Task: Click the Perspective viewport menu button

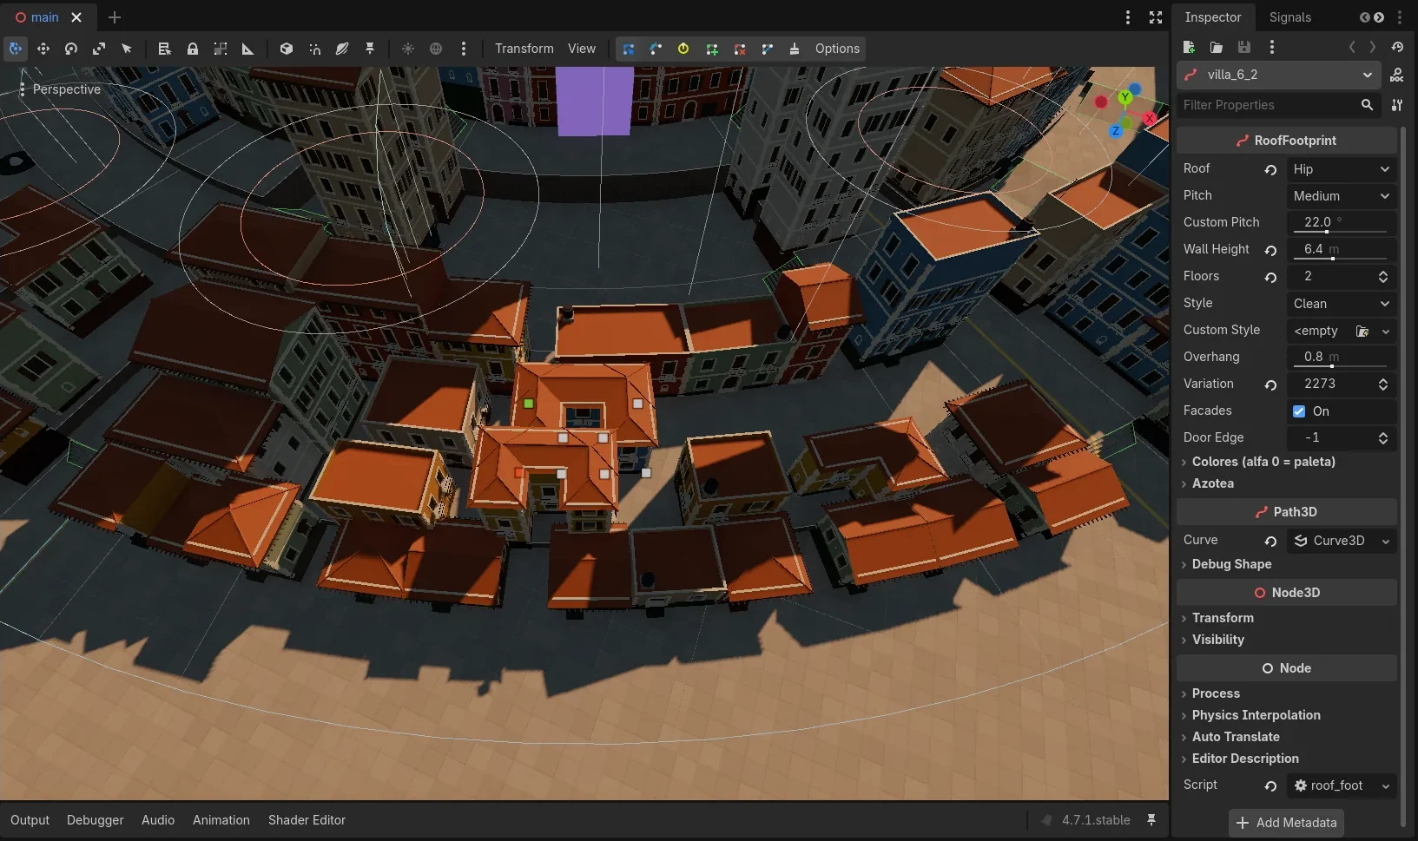Action: click(x=59, y=89)
